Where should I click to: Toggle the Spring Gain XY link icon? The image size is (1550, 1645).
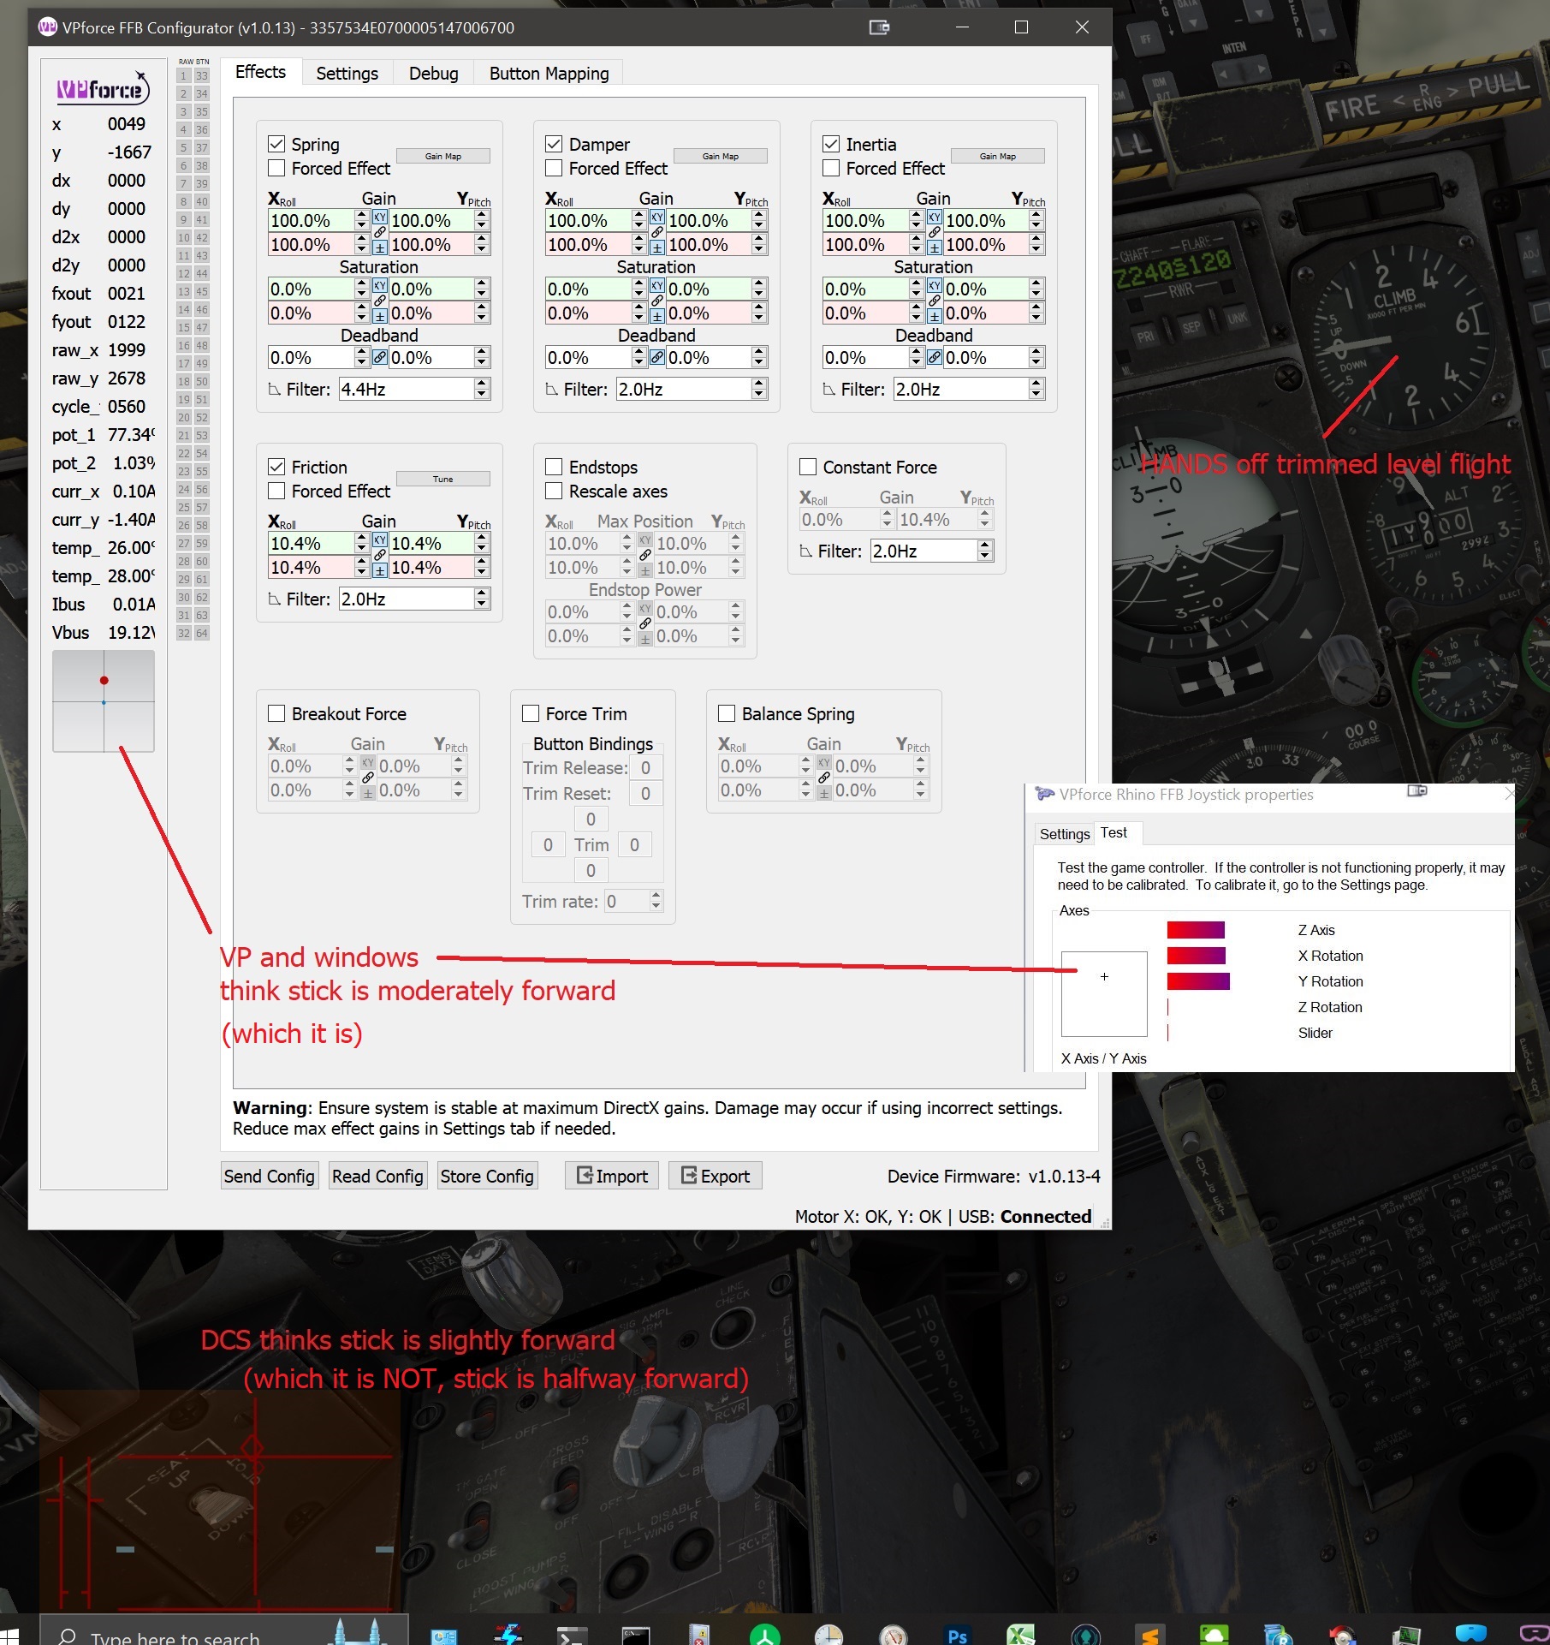tap(379, 218)
